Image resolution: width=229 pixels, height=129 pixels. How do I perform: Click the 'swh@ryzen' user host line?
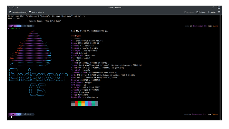[76, 36]
